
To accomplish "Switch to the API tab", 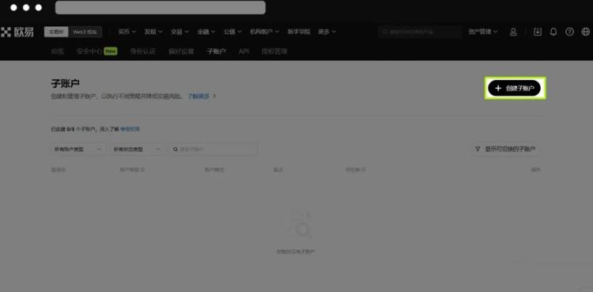I will (244, 51).
